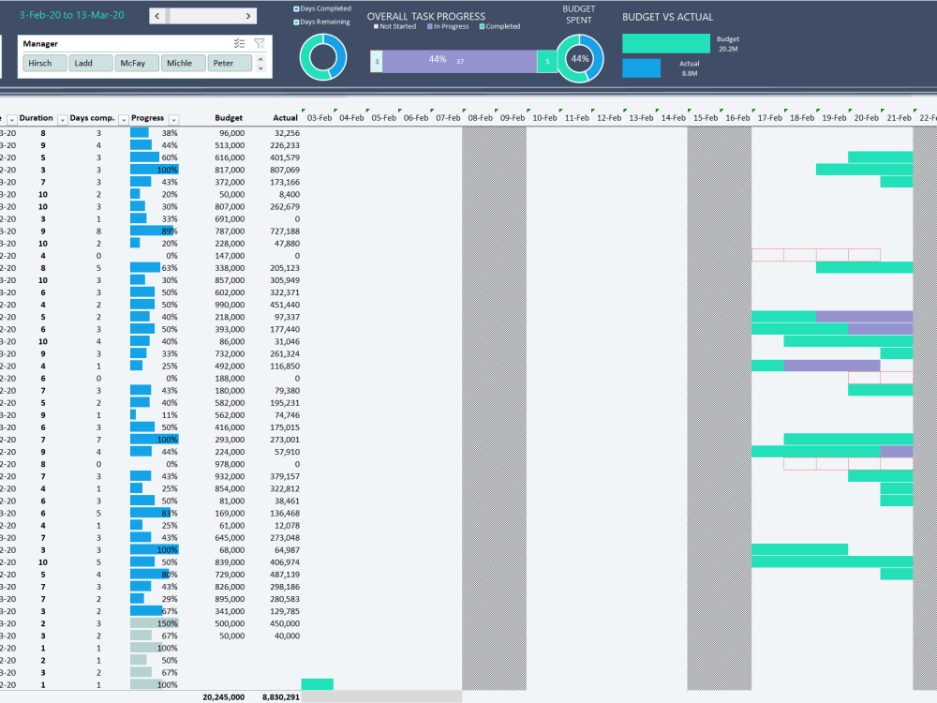The width and height of the screenshot is (937, 703).
Task: Select budget cell 978,000
Action: point(230,465)
